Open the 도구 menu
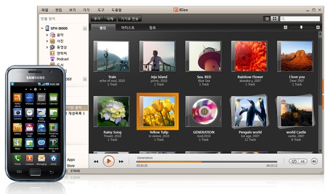329x194 pixels. 101,10
